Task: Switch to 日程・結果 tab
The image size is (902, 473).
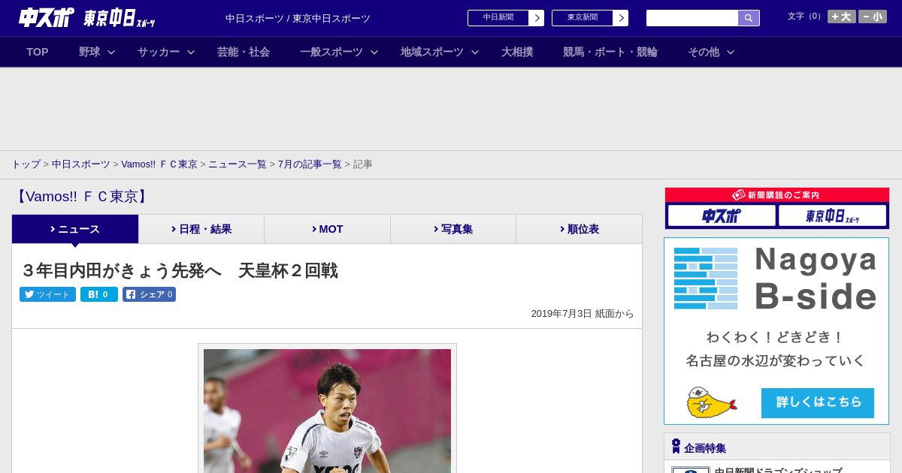Action: pos(201,229)
